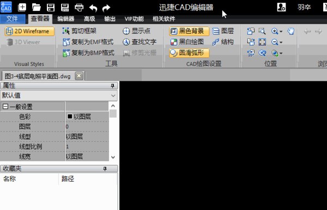Click the globe magnifier icon
327x210 pixels.
coord(275,53)
